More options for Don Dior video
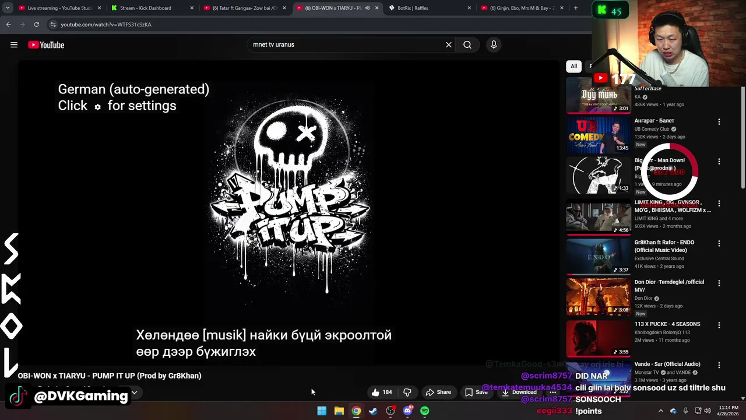746x420 pixels. tap(719, 283)
